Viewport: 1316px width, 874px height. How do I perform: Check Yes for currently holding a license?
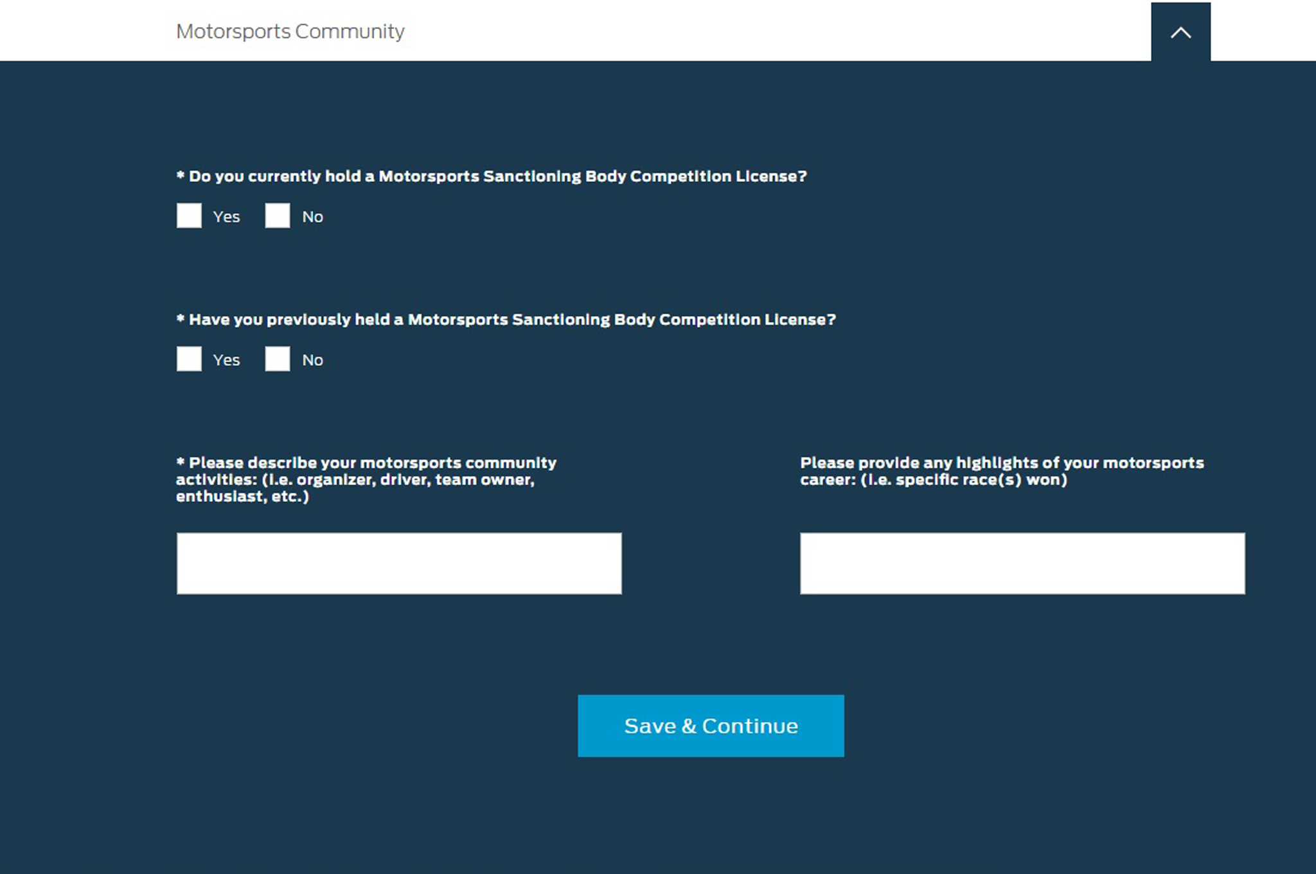point(189,216)
